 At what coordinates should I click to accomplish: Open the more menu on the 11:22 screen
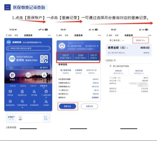coord(49,35)
